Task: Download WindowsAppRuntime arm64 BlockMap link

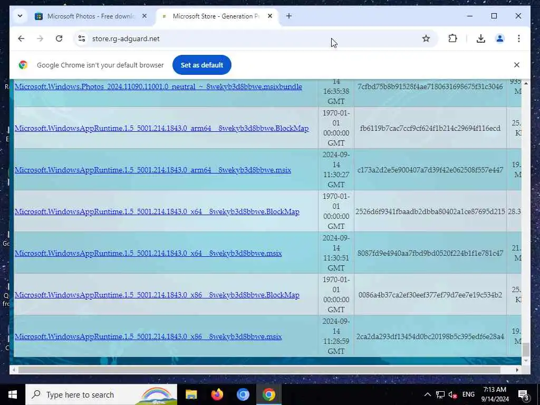Action: (x=161, y=128)
